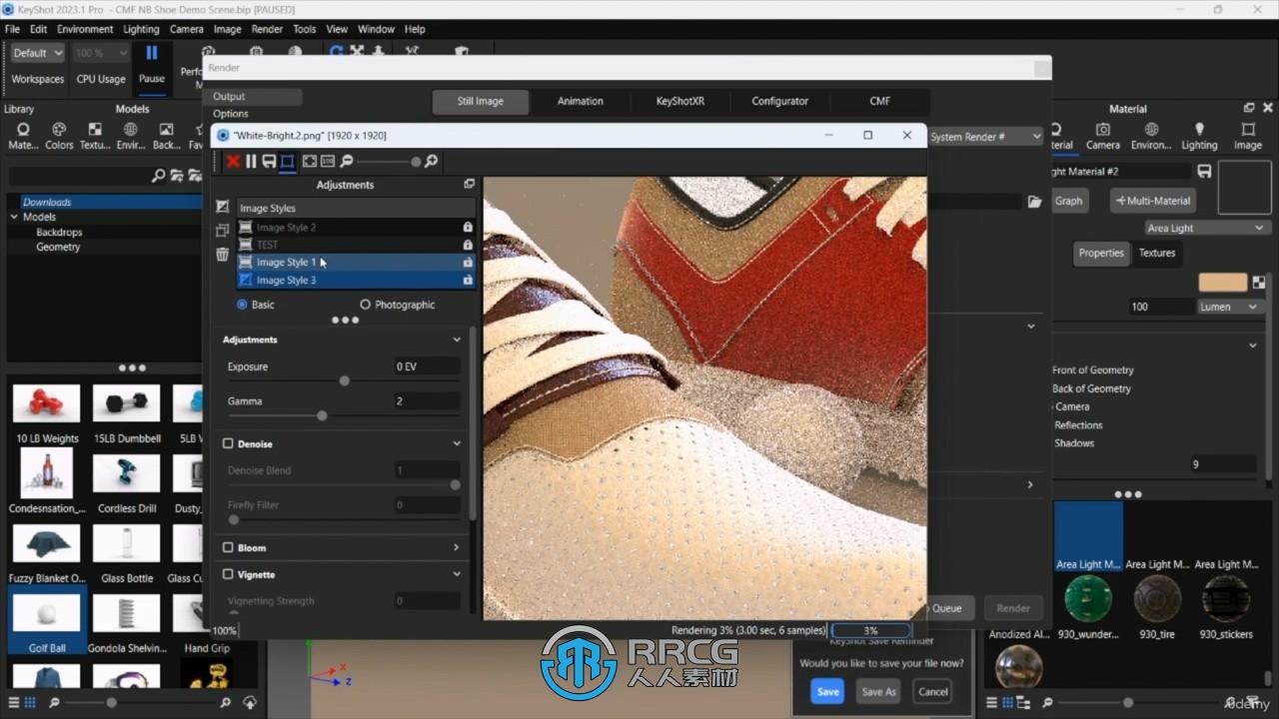Collapse the Models tree node
1279x719 pixels.
pos(14,217)
